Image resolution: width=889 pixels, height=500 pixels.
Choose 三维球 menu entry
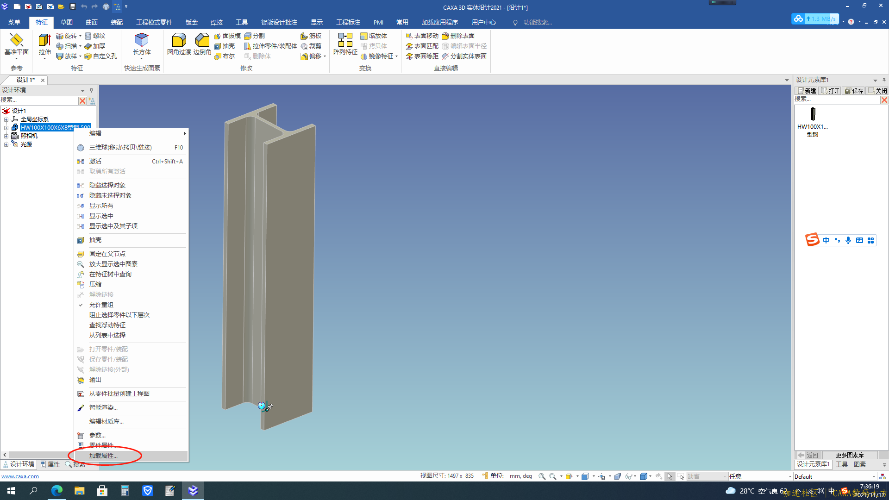(x=131, y=147)
